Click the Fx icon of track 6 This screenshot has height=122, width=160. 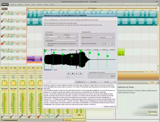pos(3,51)
